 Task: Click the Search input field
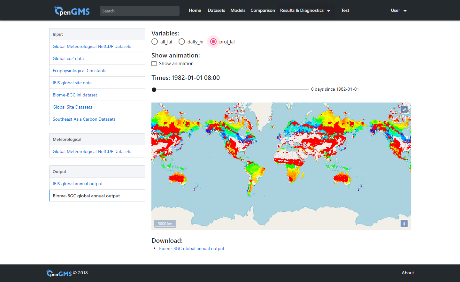point(139,11)
